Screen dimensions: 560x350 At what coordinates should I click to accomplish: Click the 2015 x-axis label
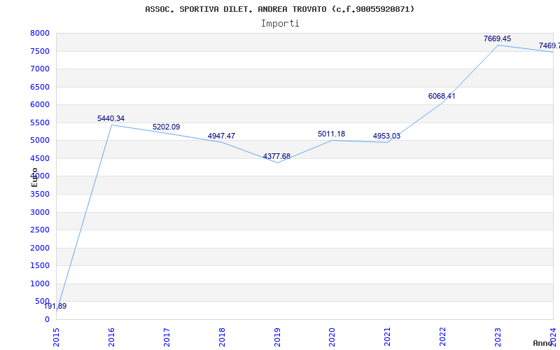point(56,337)
